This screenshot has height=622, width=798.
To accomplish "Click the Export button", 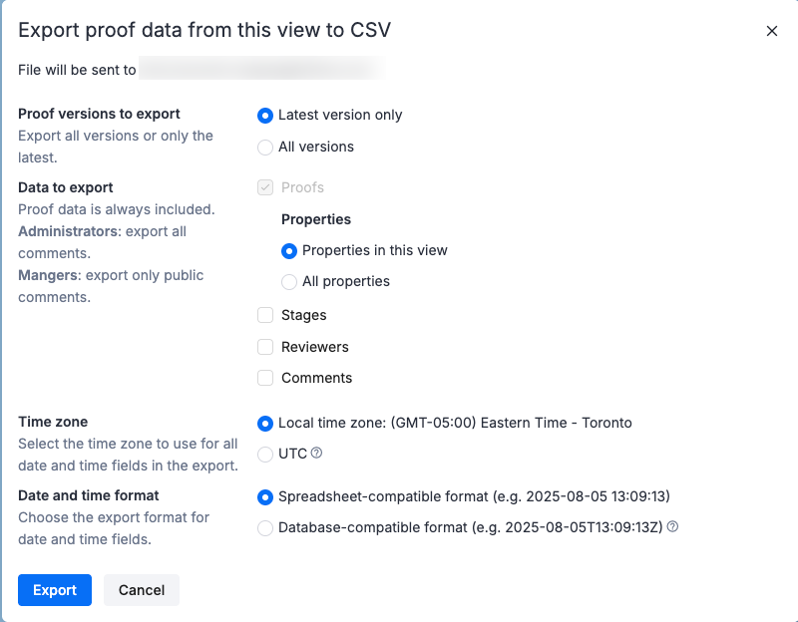I will point(55,590).
